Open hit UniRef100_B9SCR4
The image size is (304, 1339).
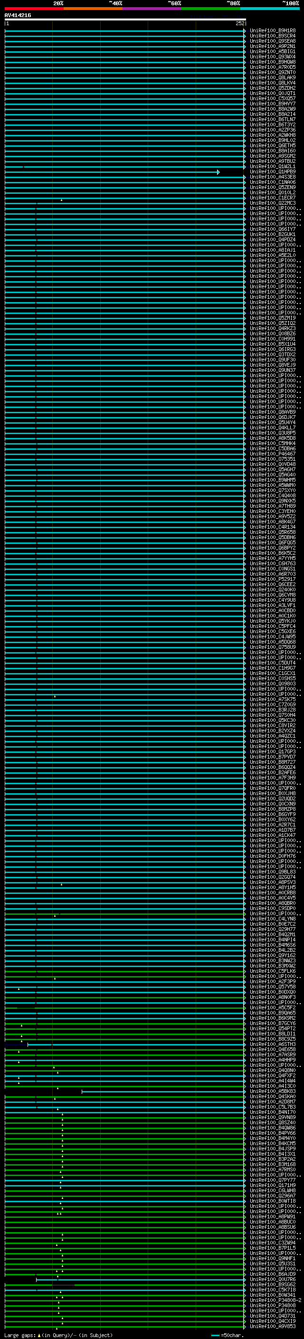tap(273, 36)
